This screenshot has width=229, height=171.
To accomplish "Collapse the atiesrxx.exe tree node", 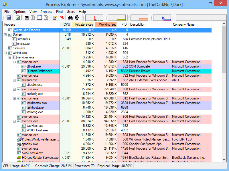I will pyautogui.click(x=15, y=80).
